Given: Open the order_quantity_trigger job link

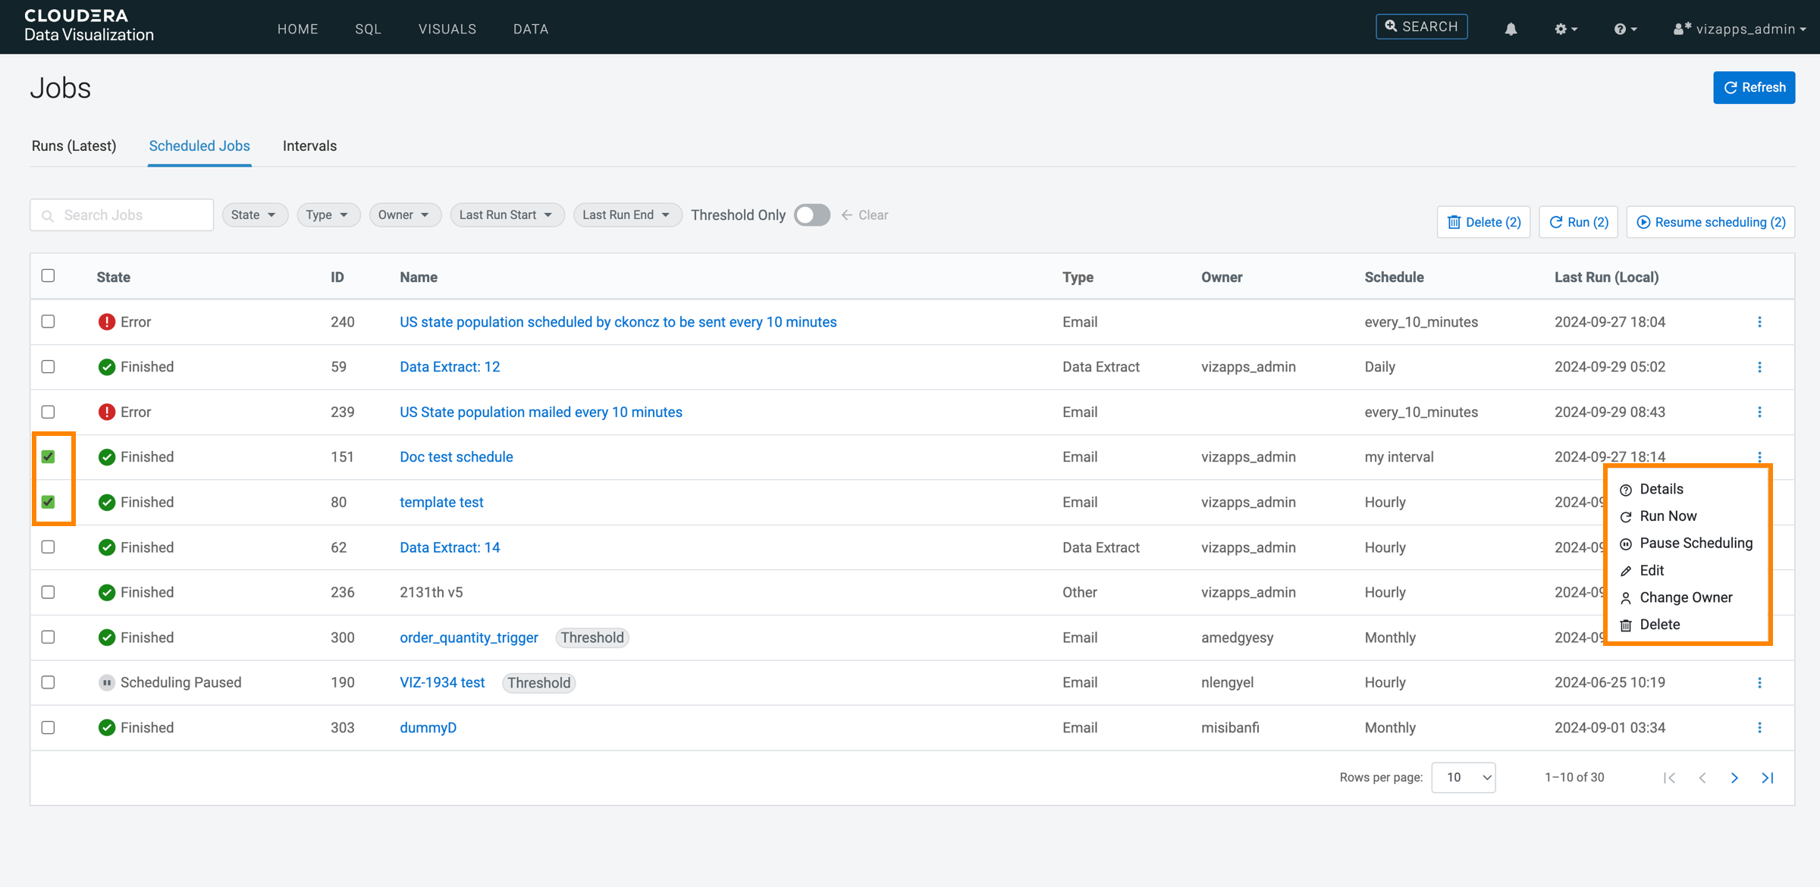Looking at the screenshot, I should pos(469,638).
